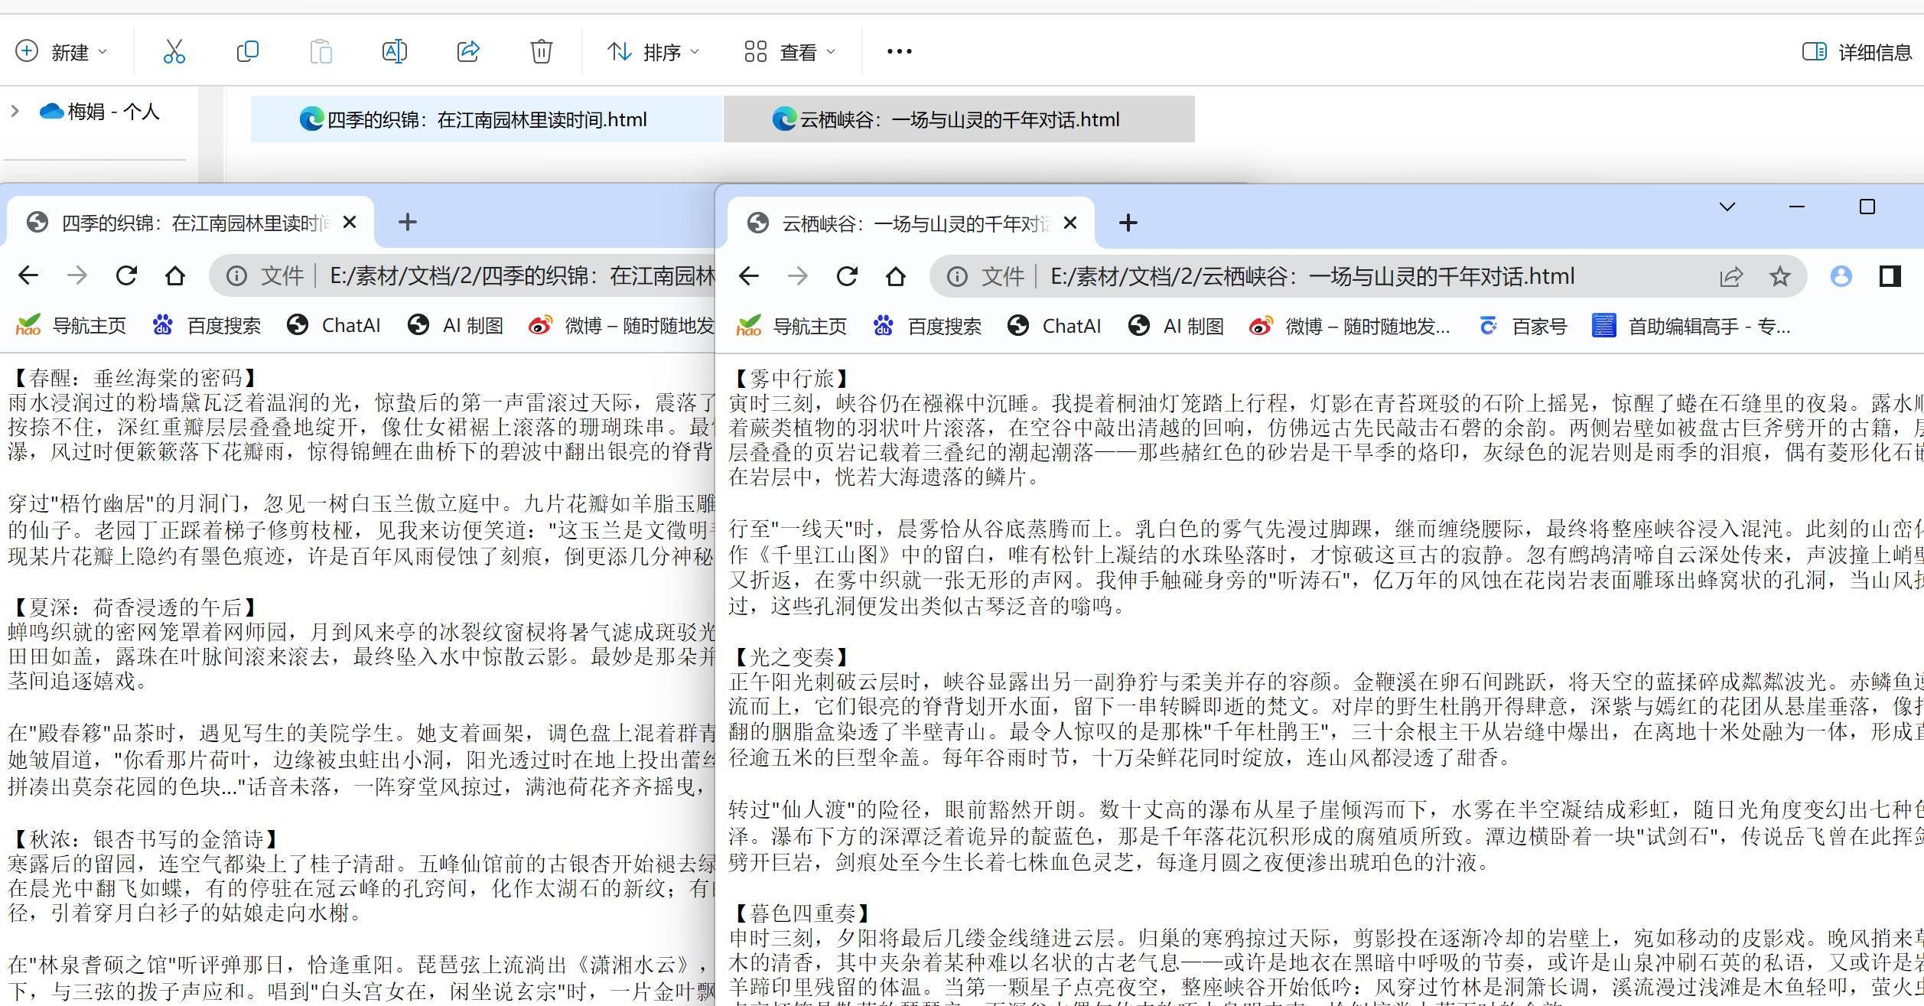The height and width of the screenshot is (1006, 1924).
Task: Expand the 梅娟 - 个人 tree node
Action: tap(15, 112)
